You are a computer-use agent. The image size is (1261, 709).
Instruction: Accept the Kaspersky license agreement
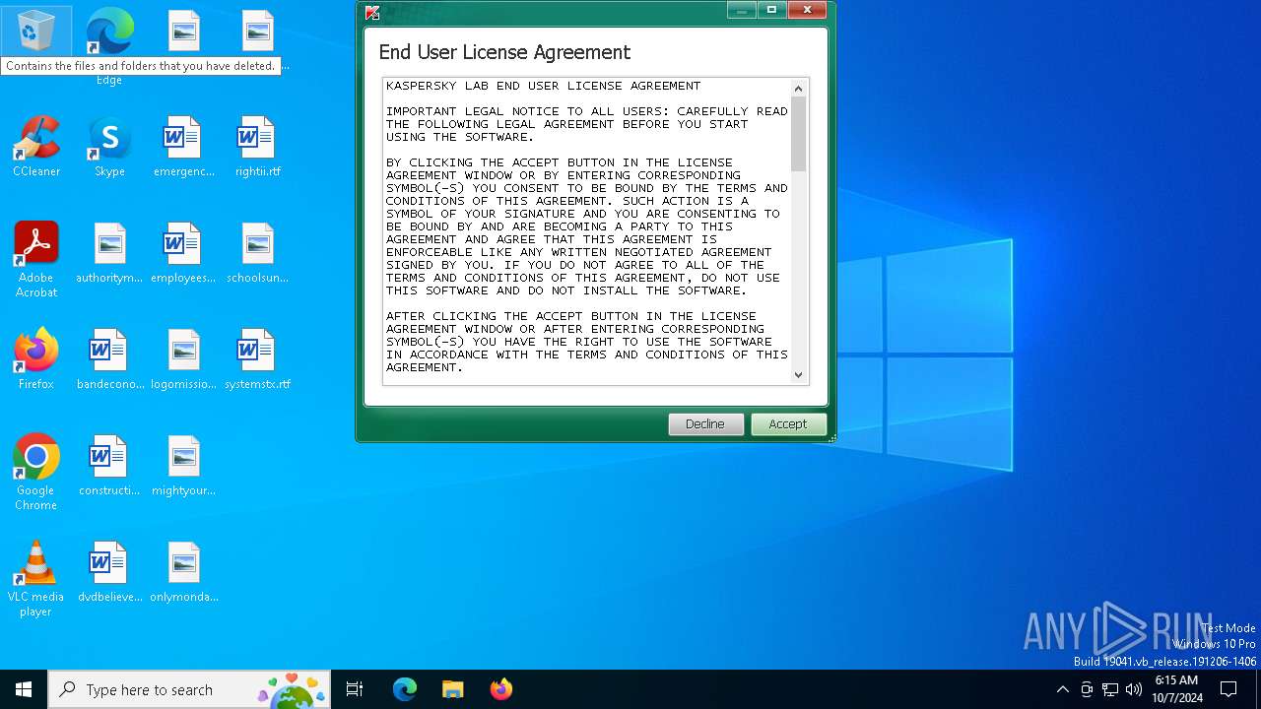788,423
